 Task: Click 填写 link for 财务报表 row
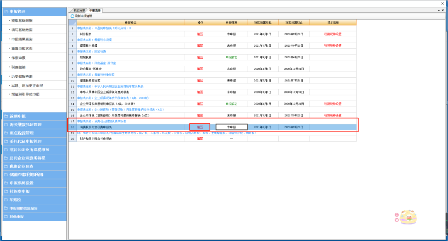click(200, 34)
